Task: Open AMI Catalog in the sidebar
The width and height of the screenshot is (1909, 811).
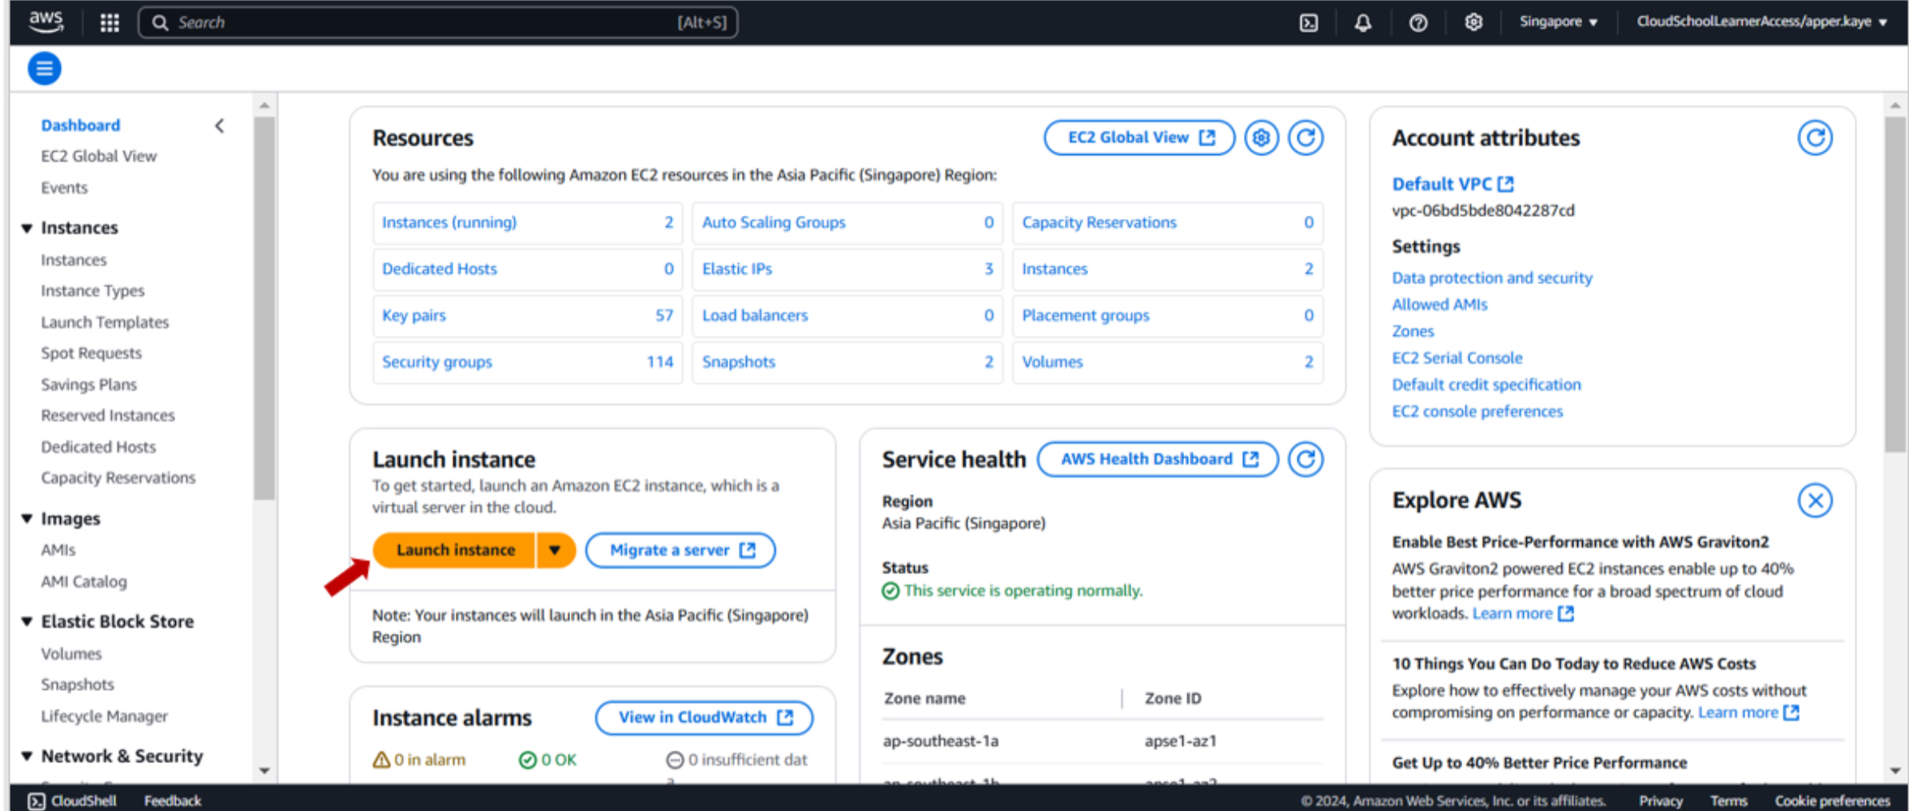Action: (x=84, y=581)
